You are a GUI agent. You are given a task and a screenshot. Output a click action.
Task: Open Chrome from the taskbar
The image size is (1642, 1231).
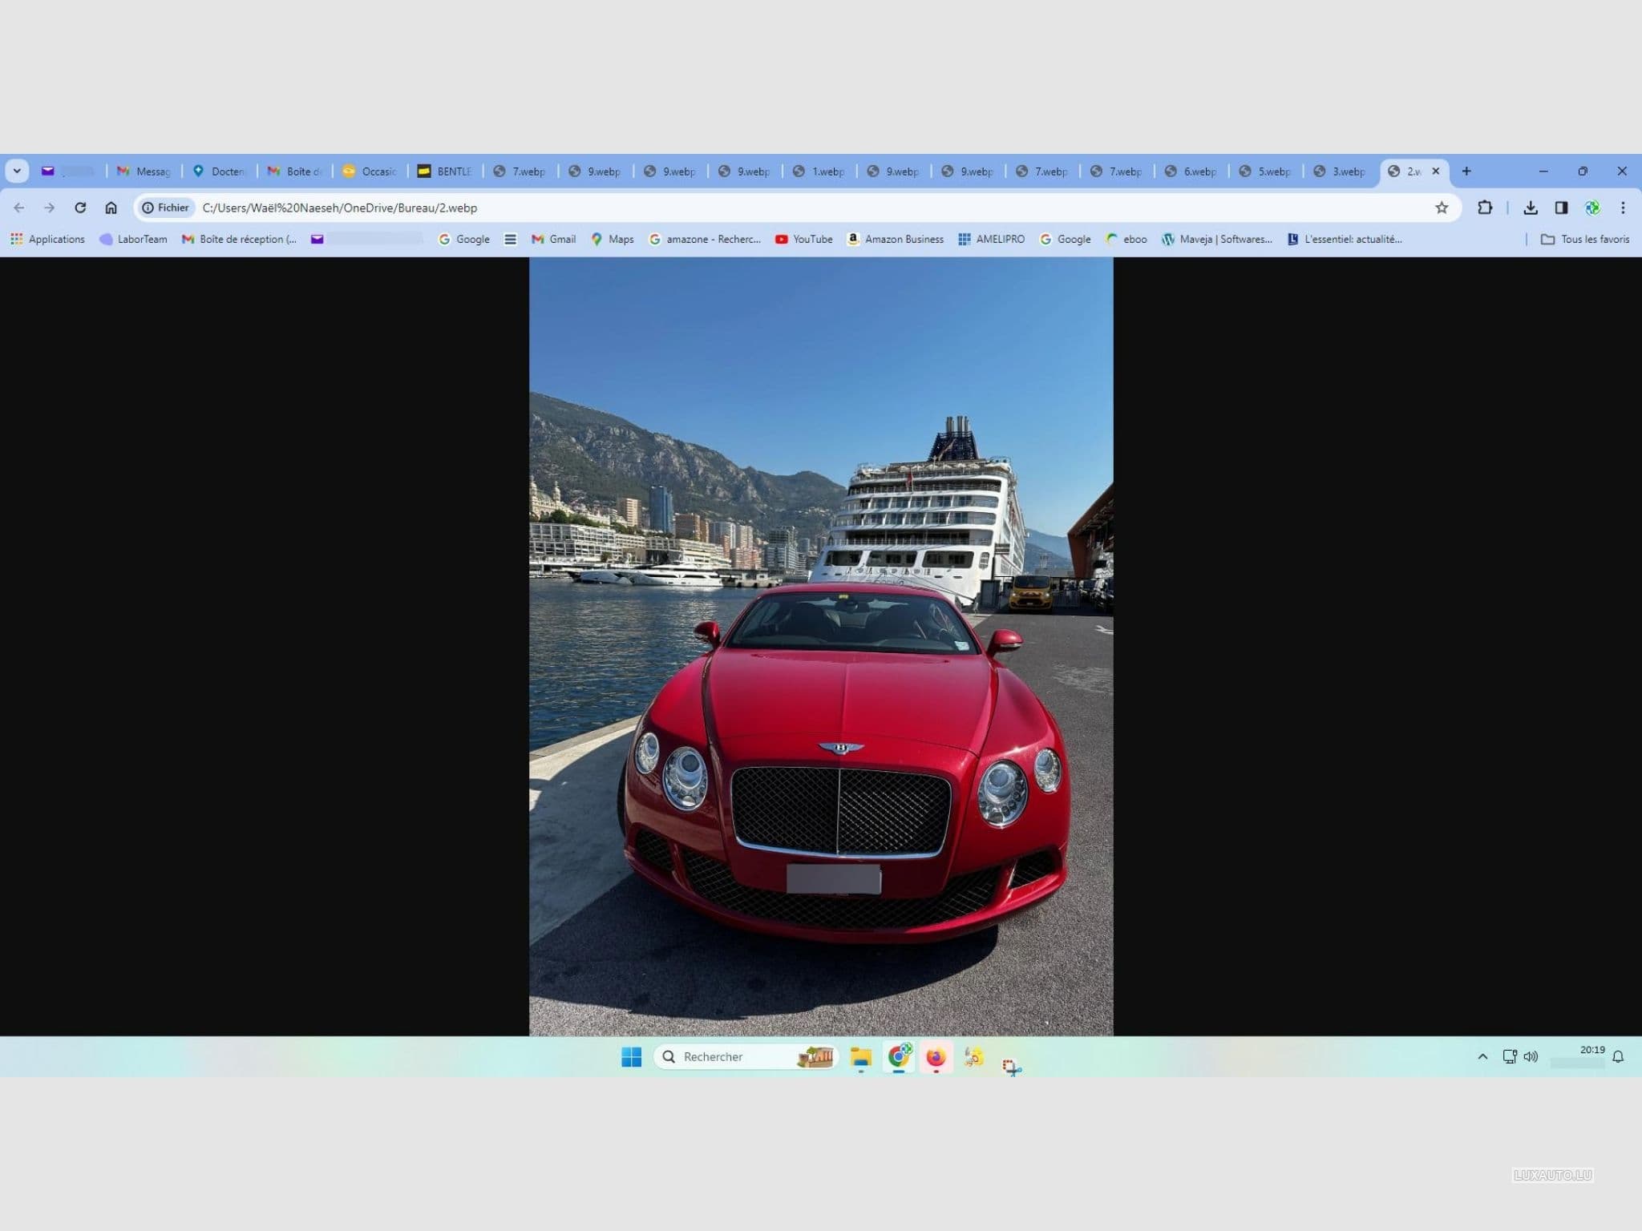(x=899, y=1057)
